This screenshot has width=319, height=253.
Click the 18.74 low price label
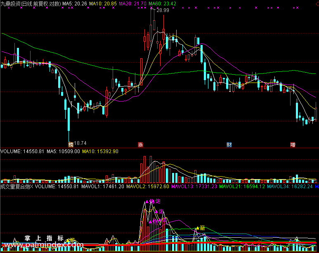(x=80, y=143)
